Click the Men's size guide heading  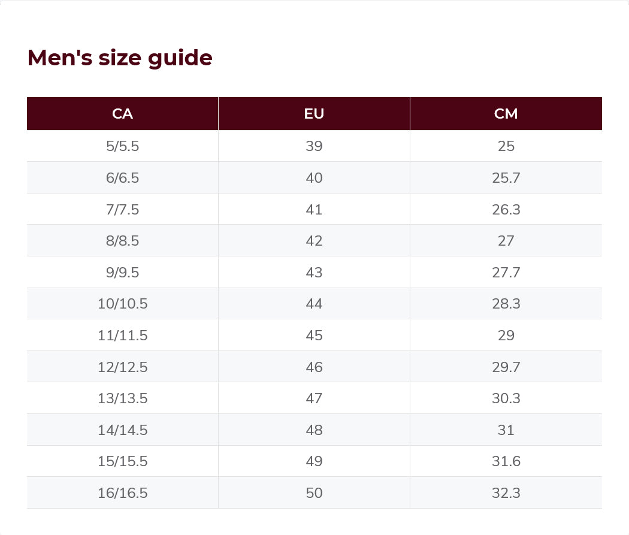click(120, 58)
